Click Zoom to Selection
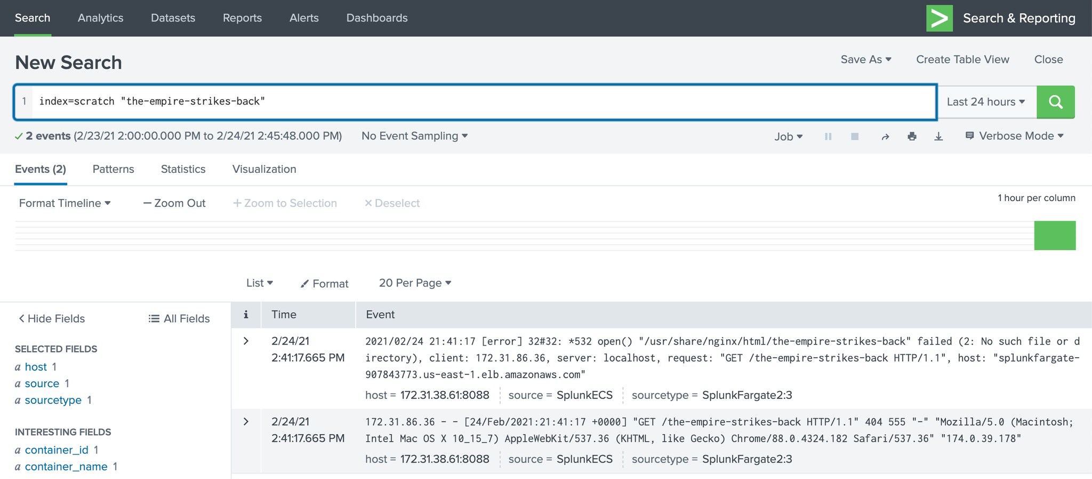The image size is (1092, 479). pyautogui.click(x=285, y=203)
